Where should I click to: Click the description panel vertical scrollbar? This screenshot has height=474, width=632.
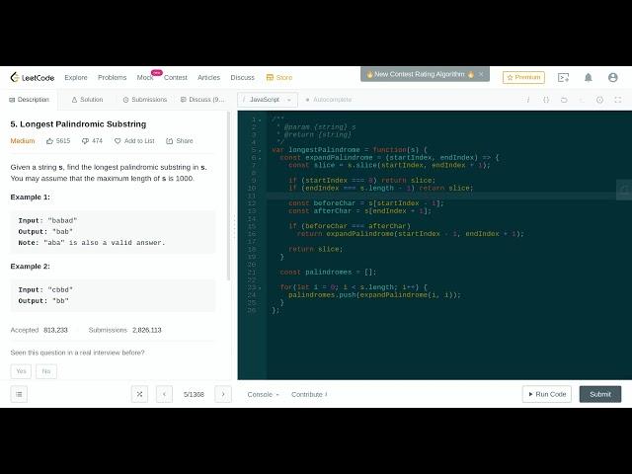[x=228, y=197]
